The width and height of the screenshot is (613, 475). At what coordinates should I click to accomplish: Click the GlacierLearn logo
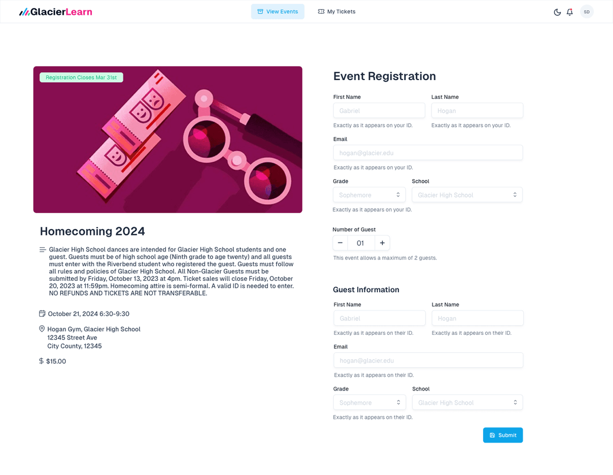point(56,12)
